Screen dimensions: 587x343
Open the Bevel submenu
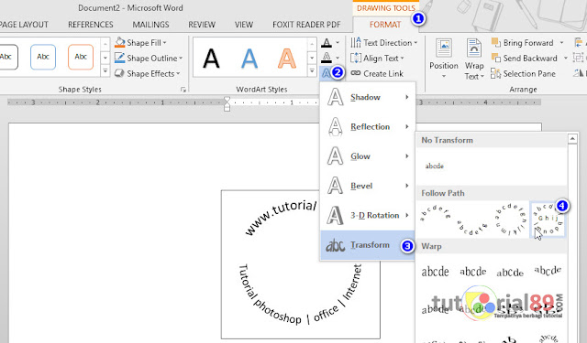[x=367, y=186]
